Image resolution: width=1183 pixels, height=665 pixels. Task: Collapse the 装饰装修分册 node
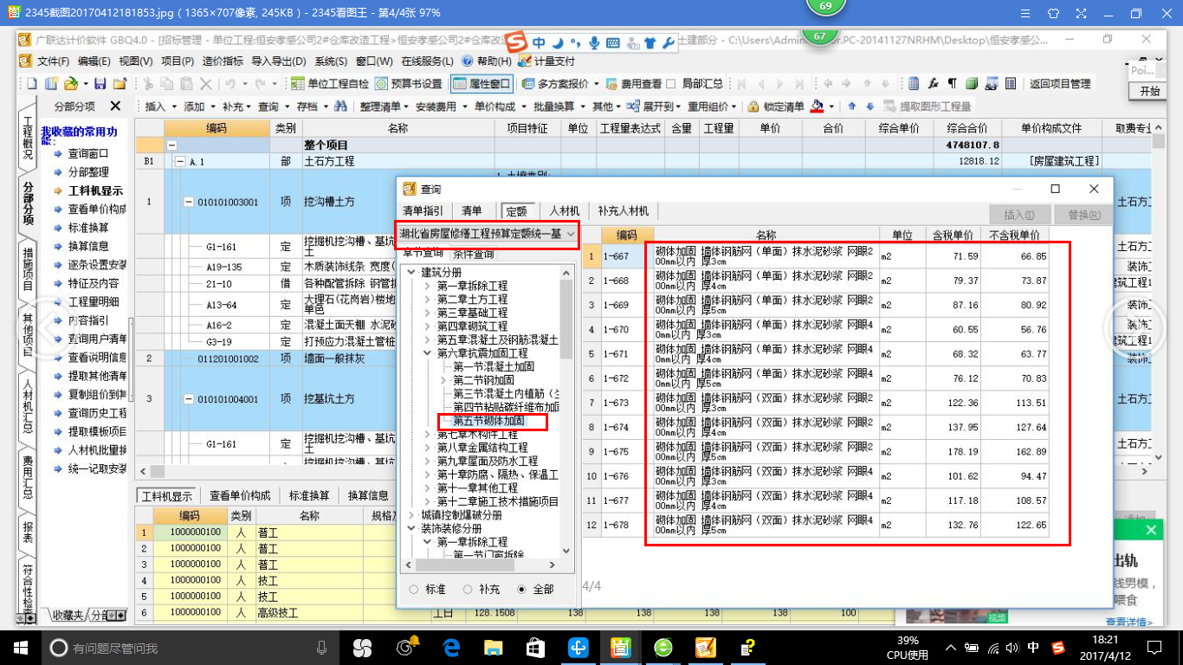(412, 528)
